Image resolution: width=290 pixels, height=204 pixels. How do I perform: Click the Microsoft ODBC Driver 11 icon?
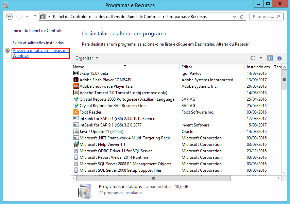[x=76, y=151]
